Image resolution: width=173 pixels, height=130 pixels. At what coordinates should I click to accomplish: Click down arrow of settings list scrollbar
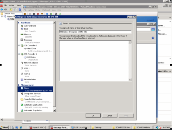tap(54, 110)
